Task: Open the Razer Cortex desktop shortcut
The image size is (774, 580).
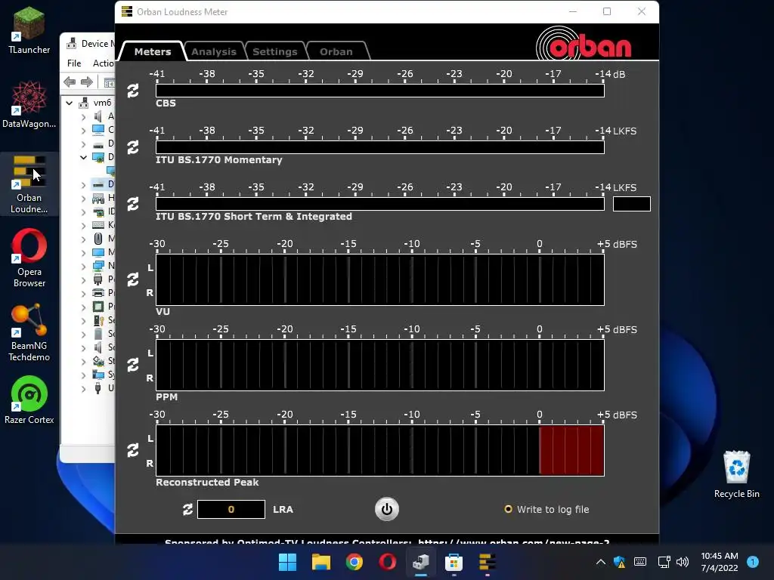Action: point(29,400)
